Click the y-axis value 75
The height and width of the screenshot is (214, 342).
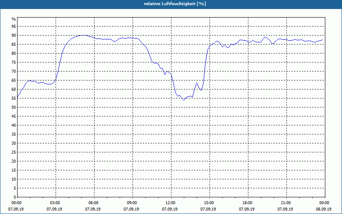pyautogui.click(x=14, y=62)
